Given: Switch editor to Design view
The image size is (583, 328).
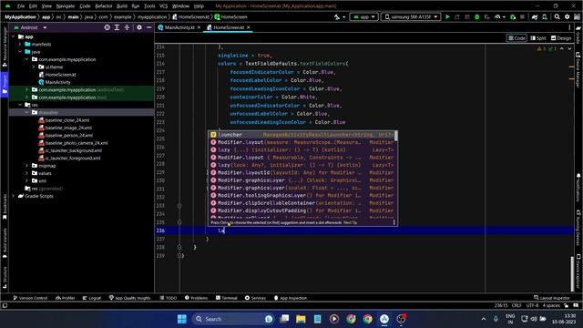Looking at the screenshot, I should tap(561, 38).
